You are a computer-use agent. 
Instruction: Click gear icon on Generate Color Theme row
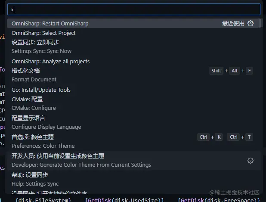(251, 161)
